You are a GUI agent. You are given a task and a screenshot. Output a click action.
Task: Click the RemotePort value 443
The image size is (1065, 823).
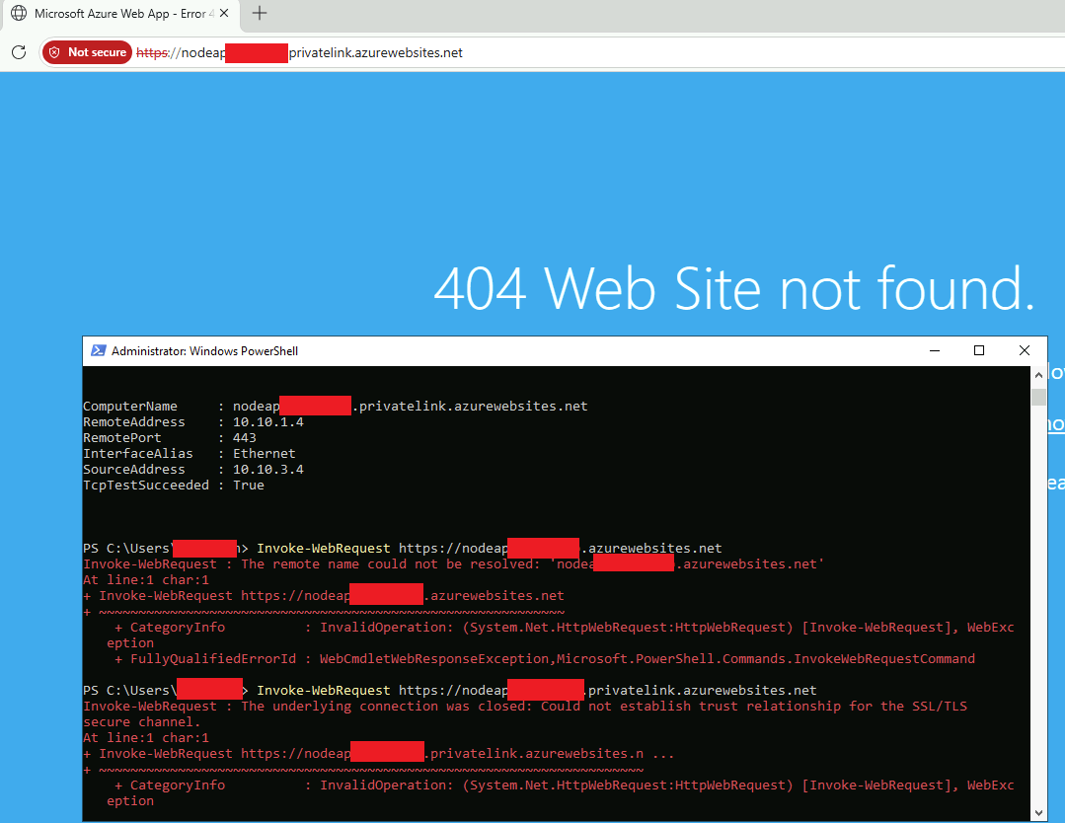click(245, 438)
